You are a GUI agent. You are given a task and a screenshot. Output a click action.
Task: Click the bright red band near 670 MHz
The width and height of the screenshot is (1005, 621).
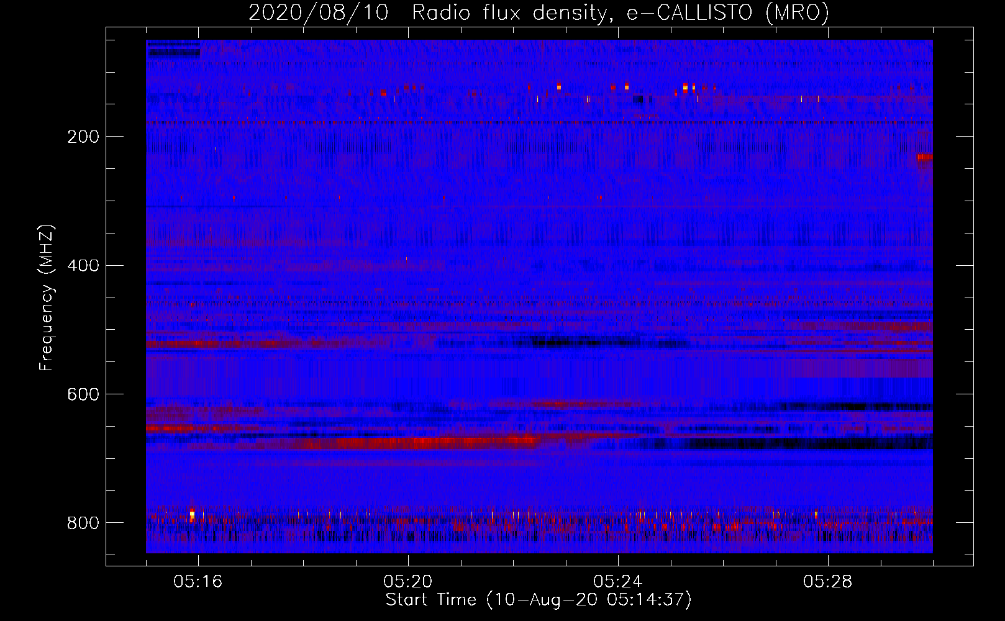[x=416, y=443]
